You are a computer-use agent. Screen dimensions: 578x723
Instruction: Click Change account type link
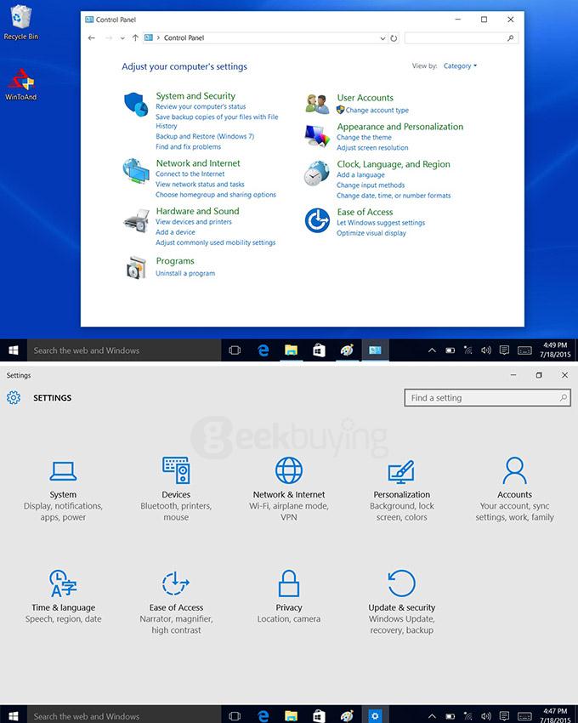click(377, 111)
